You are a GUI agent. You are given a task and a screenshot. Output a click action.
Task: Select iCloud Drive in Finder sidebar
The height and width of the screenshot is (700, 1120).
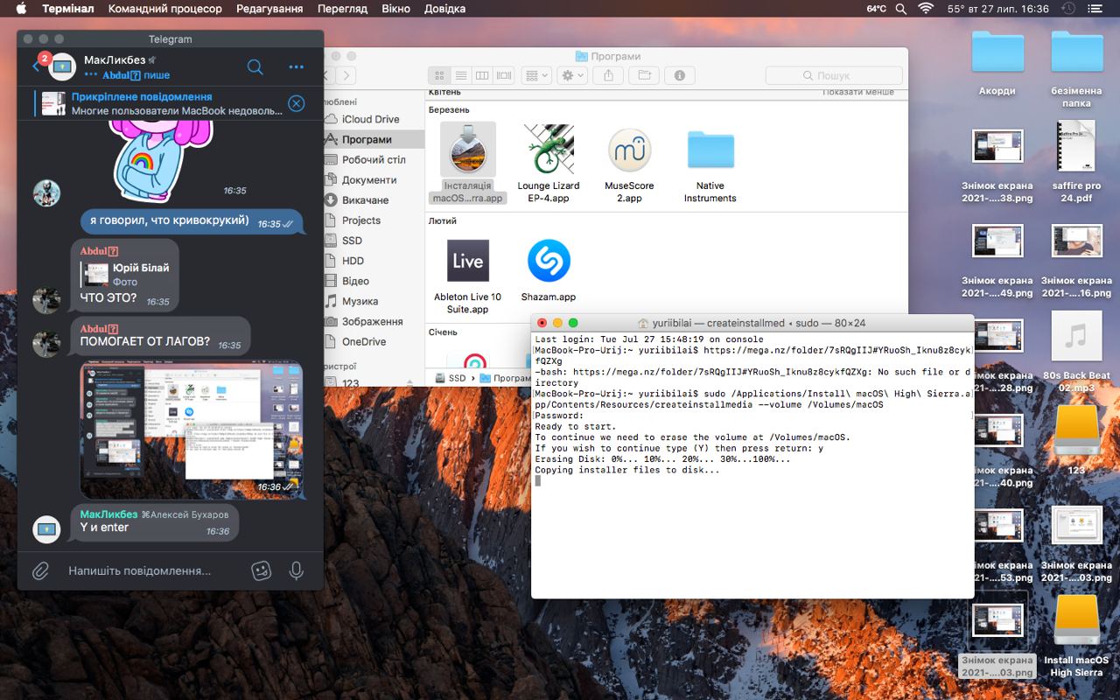[370, 119]
